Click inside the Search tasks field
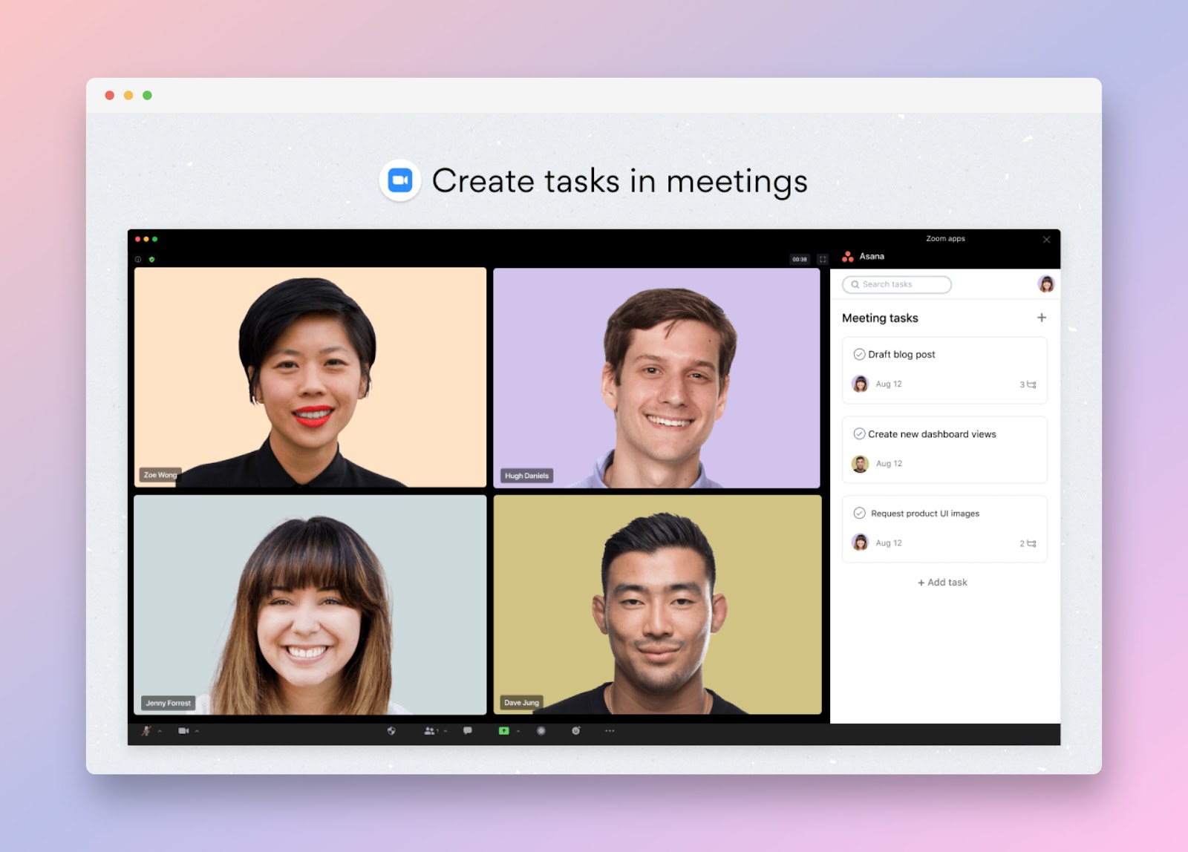The width and height of the screenshot is (1188, 852). 895,284
